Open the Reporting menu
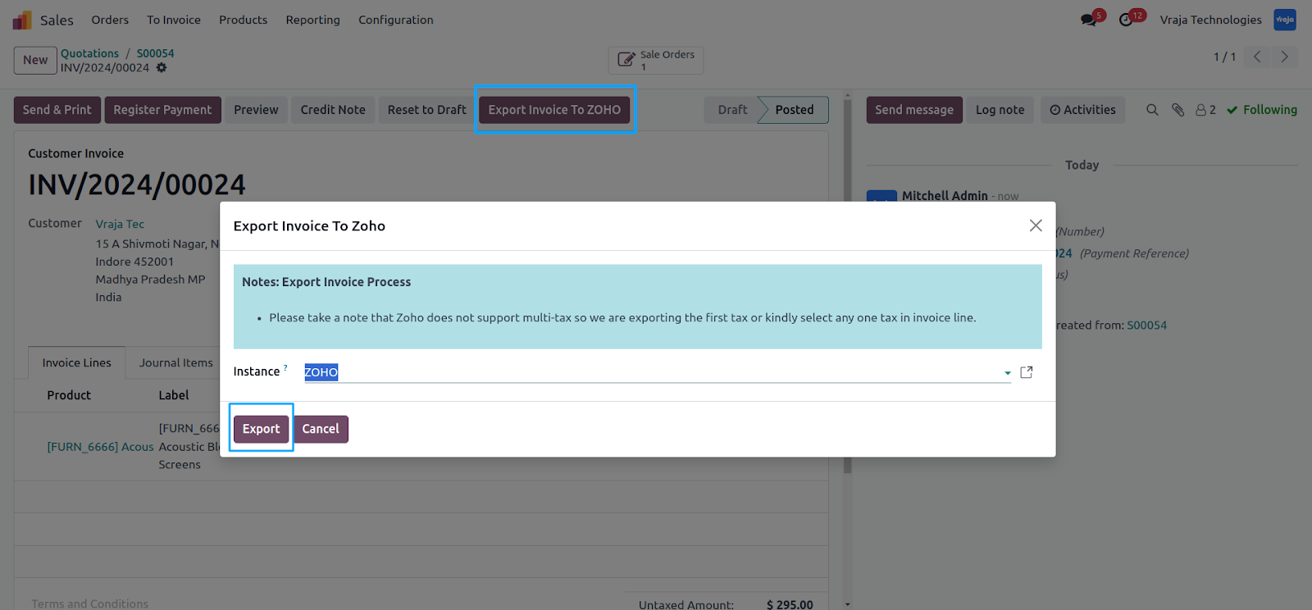1312x610 pixels. point(312,20)
